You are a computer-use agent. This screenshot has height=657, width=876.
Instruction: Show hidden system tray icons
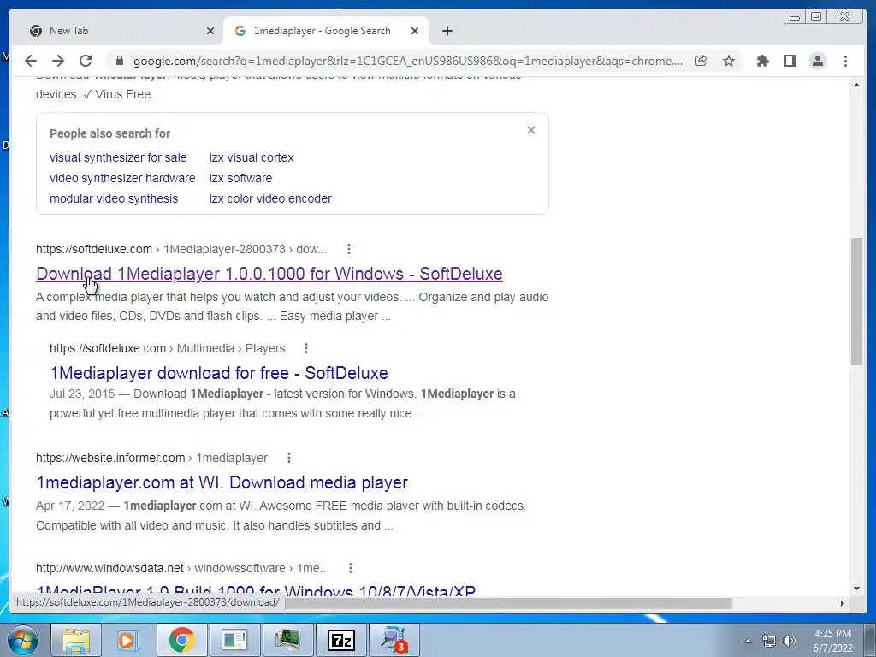(748, 641)
